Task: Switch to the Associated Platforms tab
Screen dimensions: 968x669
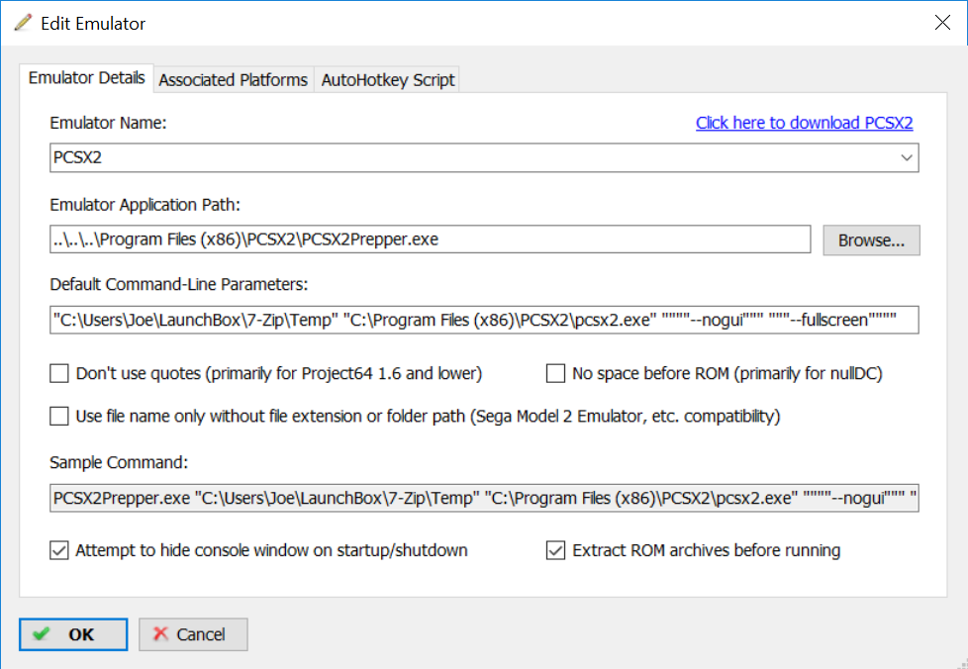Action: pyautogui.click(x=233, y=80)
